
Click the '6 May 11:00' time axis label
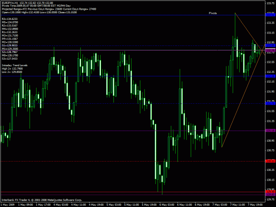[x=185, y=205]
